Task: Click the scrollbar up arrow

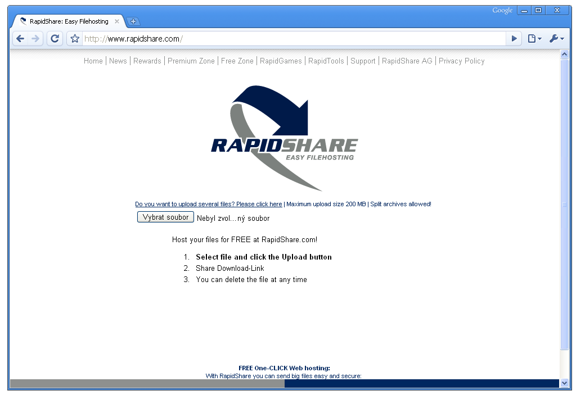Action: pyautogui.click(x=565, y=55)
